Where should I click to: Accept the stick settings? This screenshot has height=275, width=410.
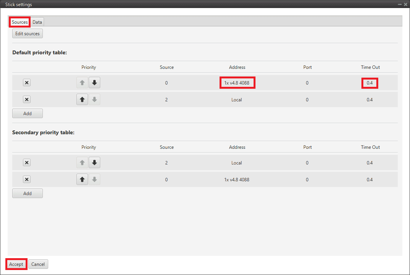pyautogui.click(x=16, y=264)
